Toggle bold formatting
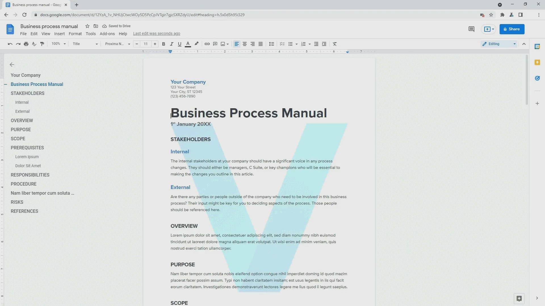 coord(163,44)
